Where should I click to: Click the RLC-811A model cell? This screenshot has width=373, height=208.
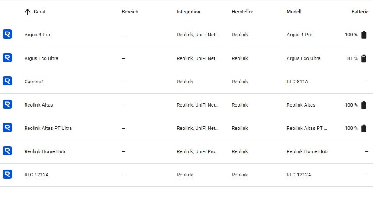(x=297, y=82)
